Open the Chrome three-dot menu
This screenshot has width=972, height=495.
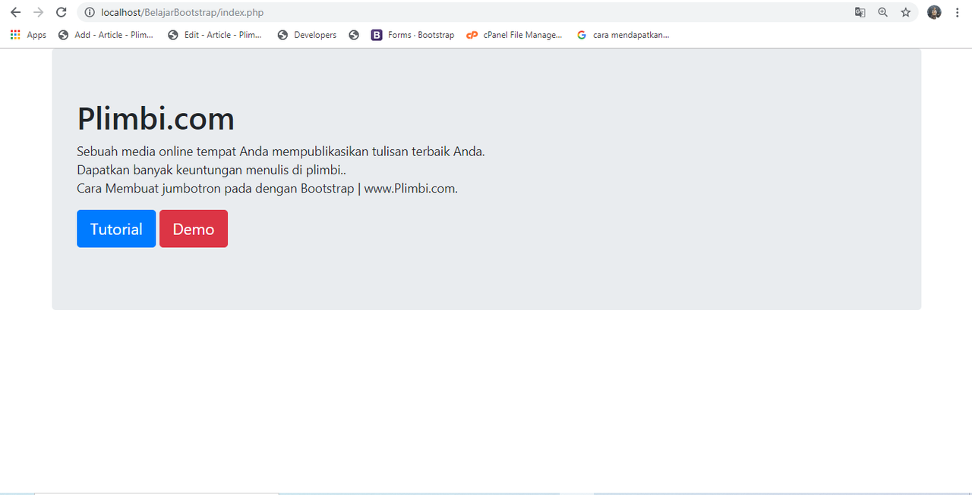click(x=958, y=12)
